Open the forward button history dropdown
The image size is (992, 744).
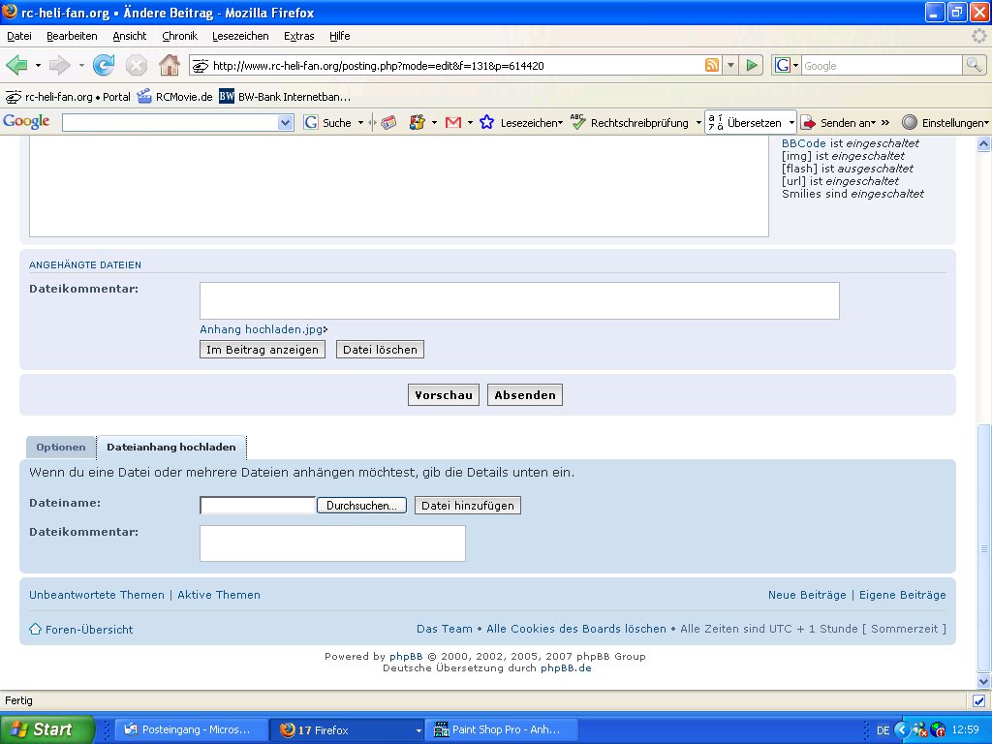[x=81, y=65]
